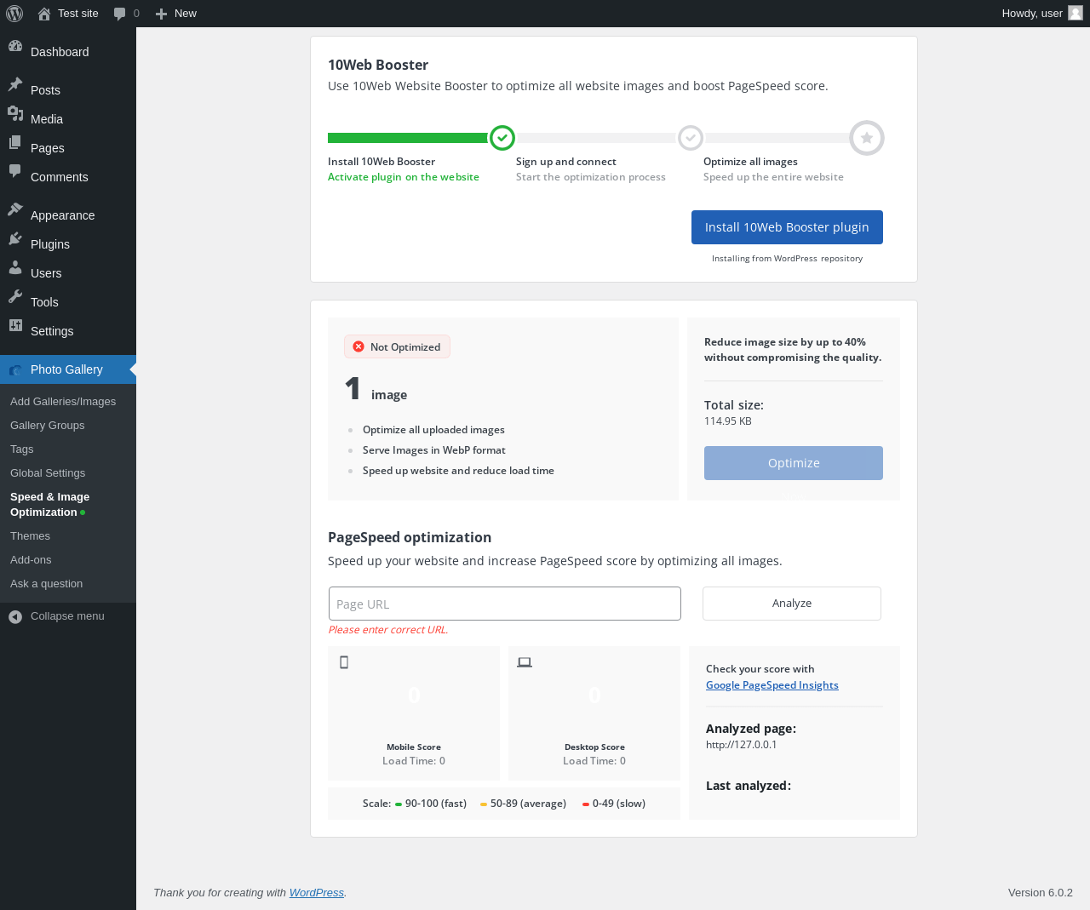The width and height of the screenshot is (1090, 910).
Task: Click '50-89 (average)' scale label
Action: 528,804
